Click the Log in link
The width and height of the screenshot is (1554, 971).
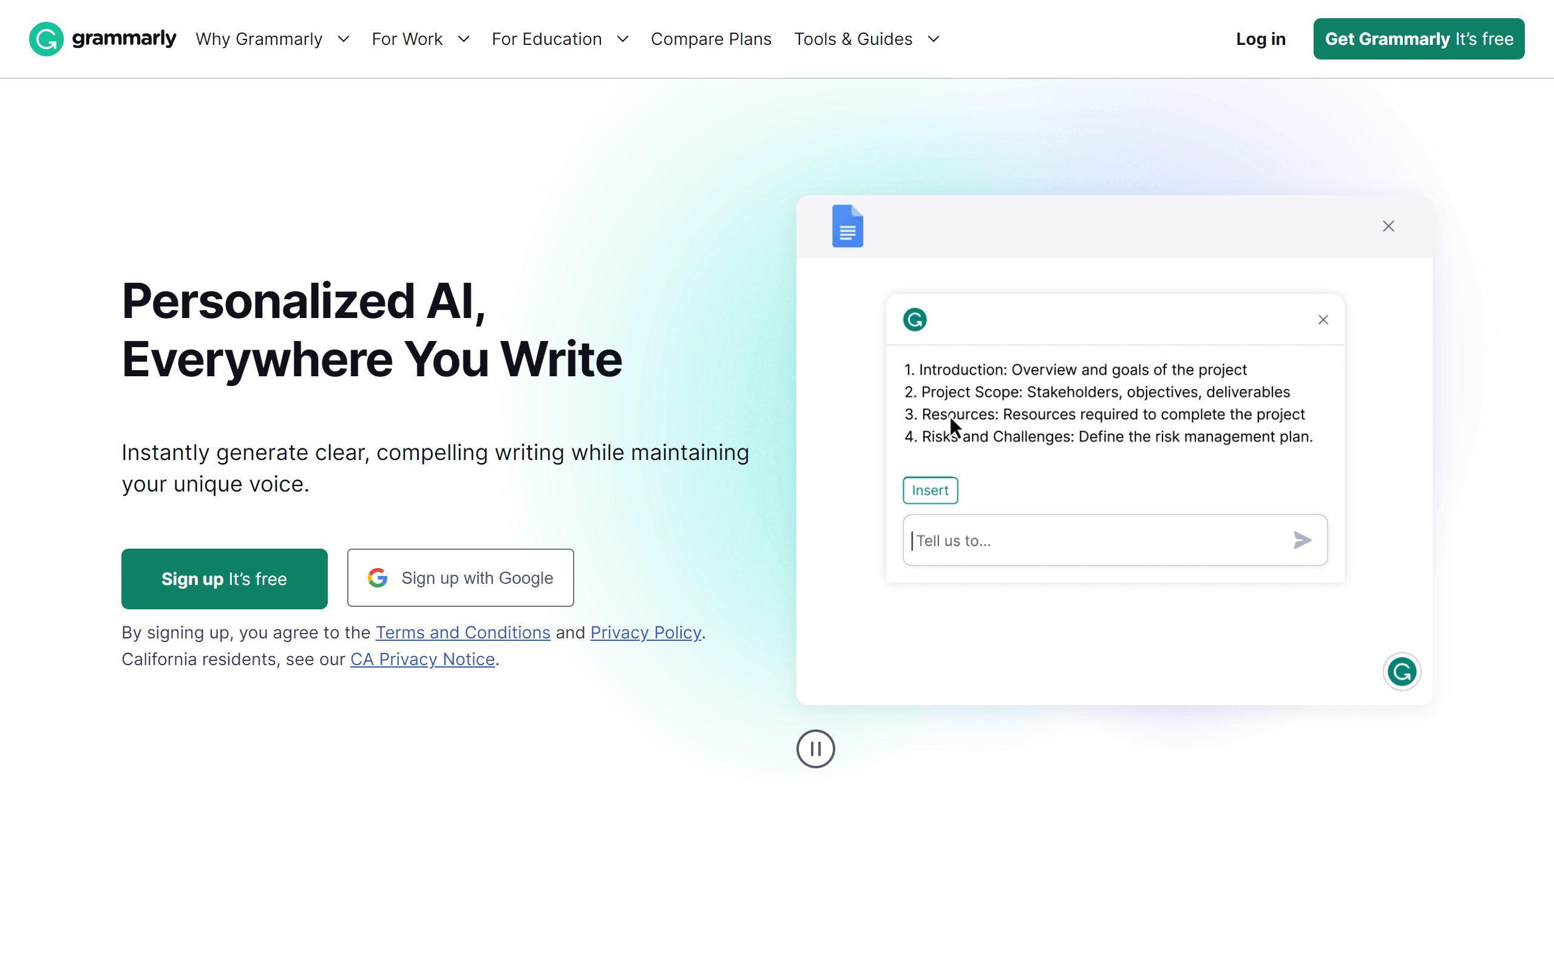pos(1261,39)
